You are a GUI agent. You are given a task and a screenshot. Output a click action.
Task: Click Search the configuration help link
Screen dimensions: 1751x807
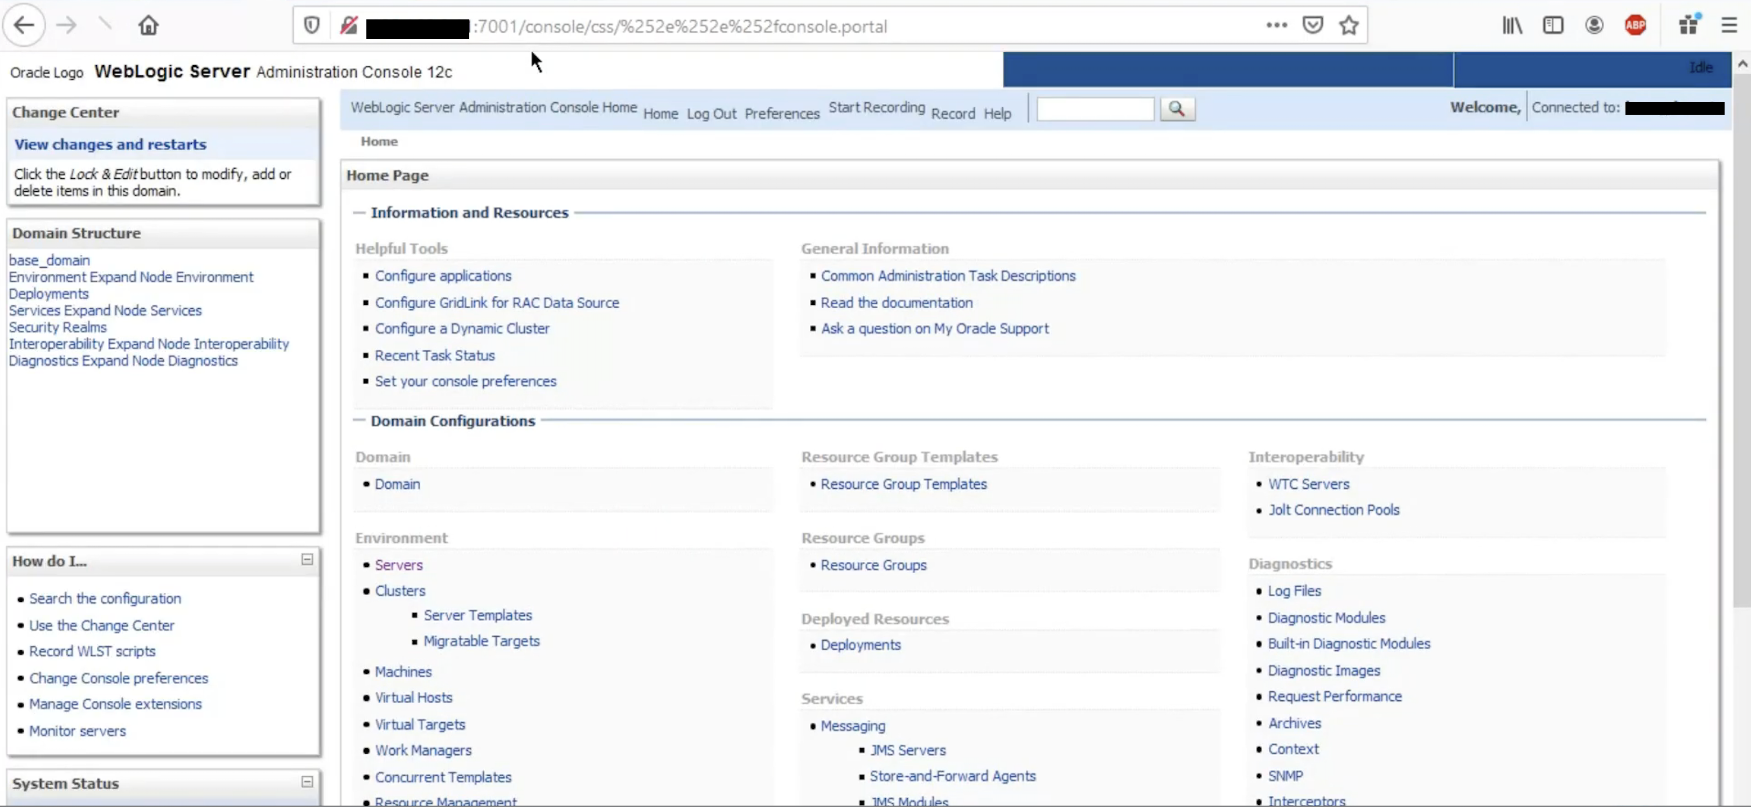click(106, 599)
